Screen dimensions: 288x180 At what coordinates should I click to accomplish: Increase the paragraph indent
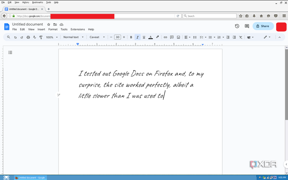coord(234,37)
